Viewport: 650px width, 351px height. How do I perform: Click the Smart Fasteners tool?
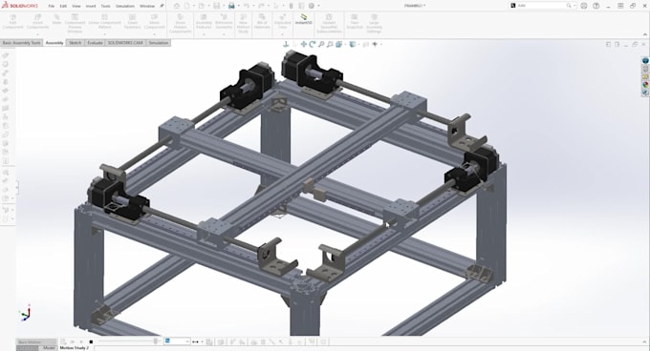(132, 22)
